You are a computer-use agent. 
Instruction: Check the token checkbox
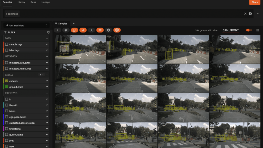6,111
